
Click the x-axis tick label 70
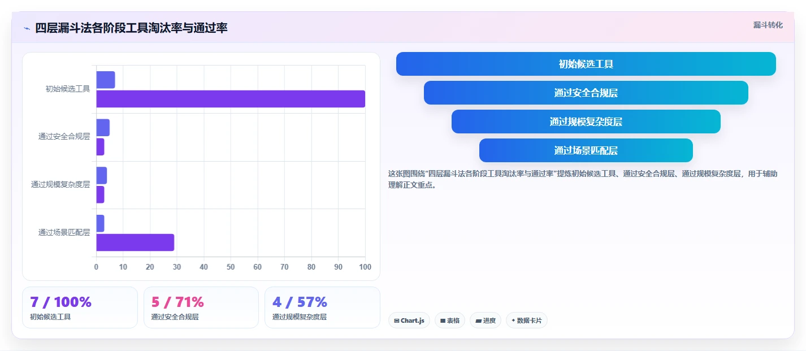(284, 267)
